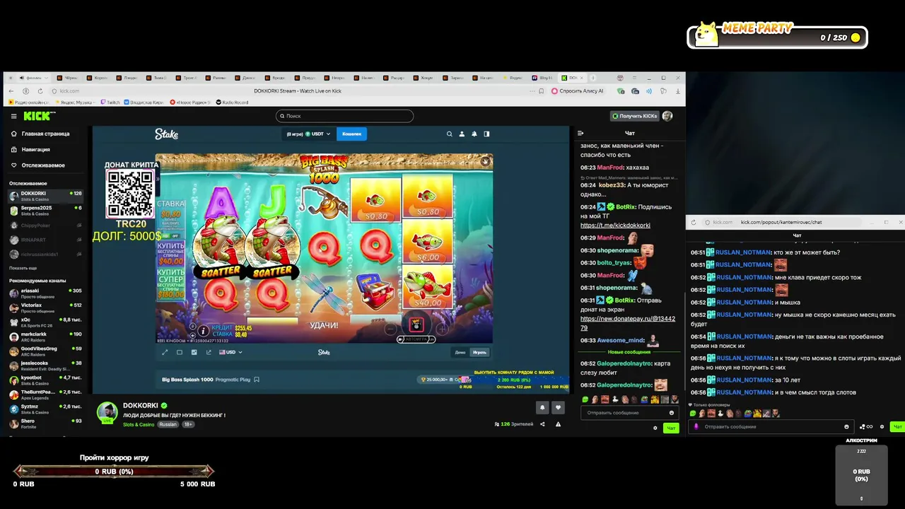Click green Чат send button in main chat
This screenshot has width=905, height=509.
click(671, 428)
